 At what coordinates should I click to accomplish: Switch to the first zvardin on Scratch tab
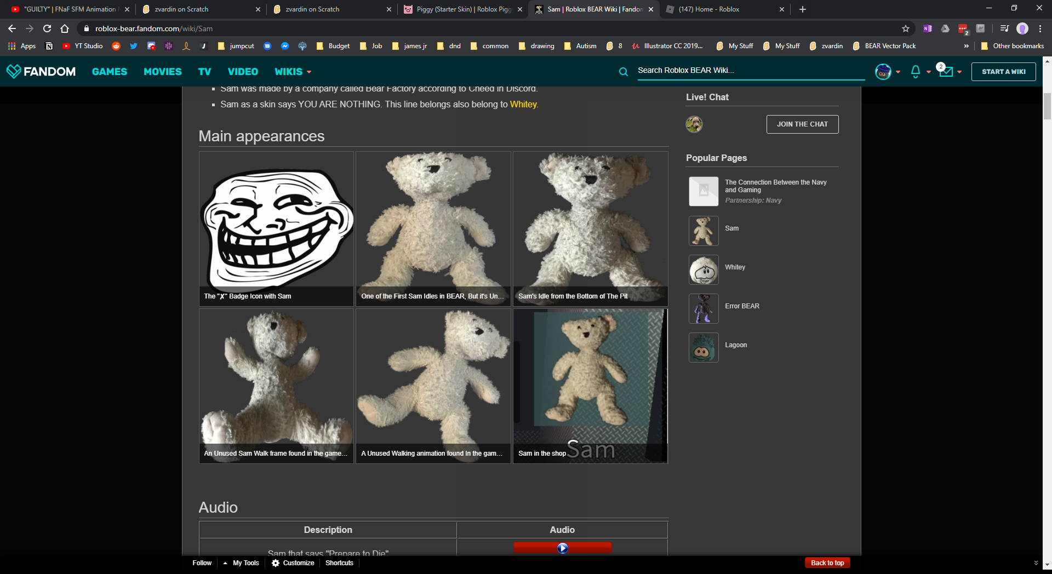tap(201, 9)
